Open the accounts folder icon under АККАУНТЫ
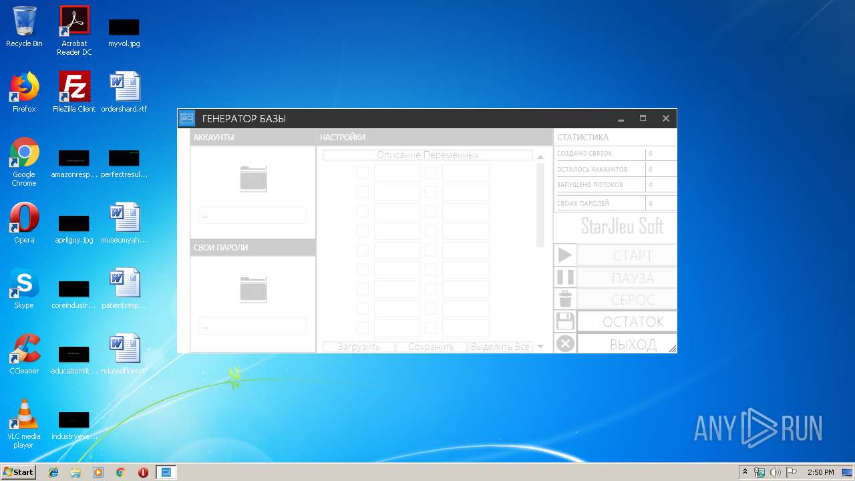This screenshot has width=855, height=481. click(253, 178)
